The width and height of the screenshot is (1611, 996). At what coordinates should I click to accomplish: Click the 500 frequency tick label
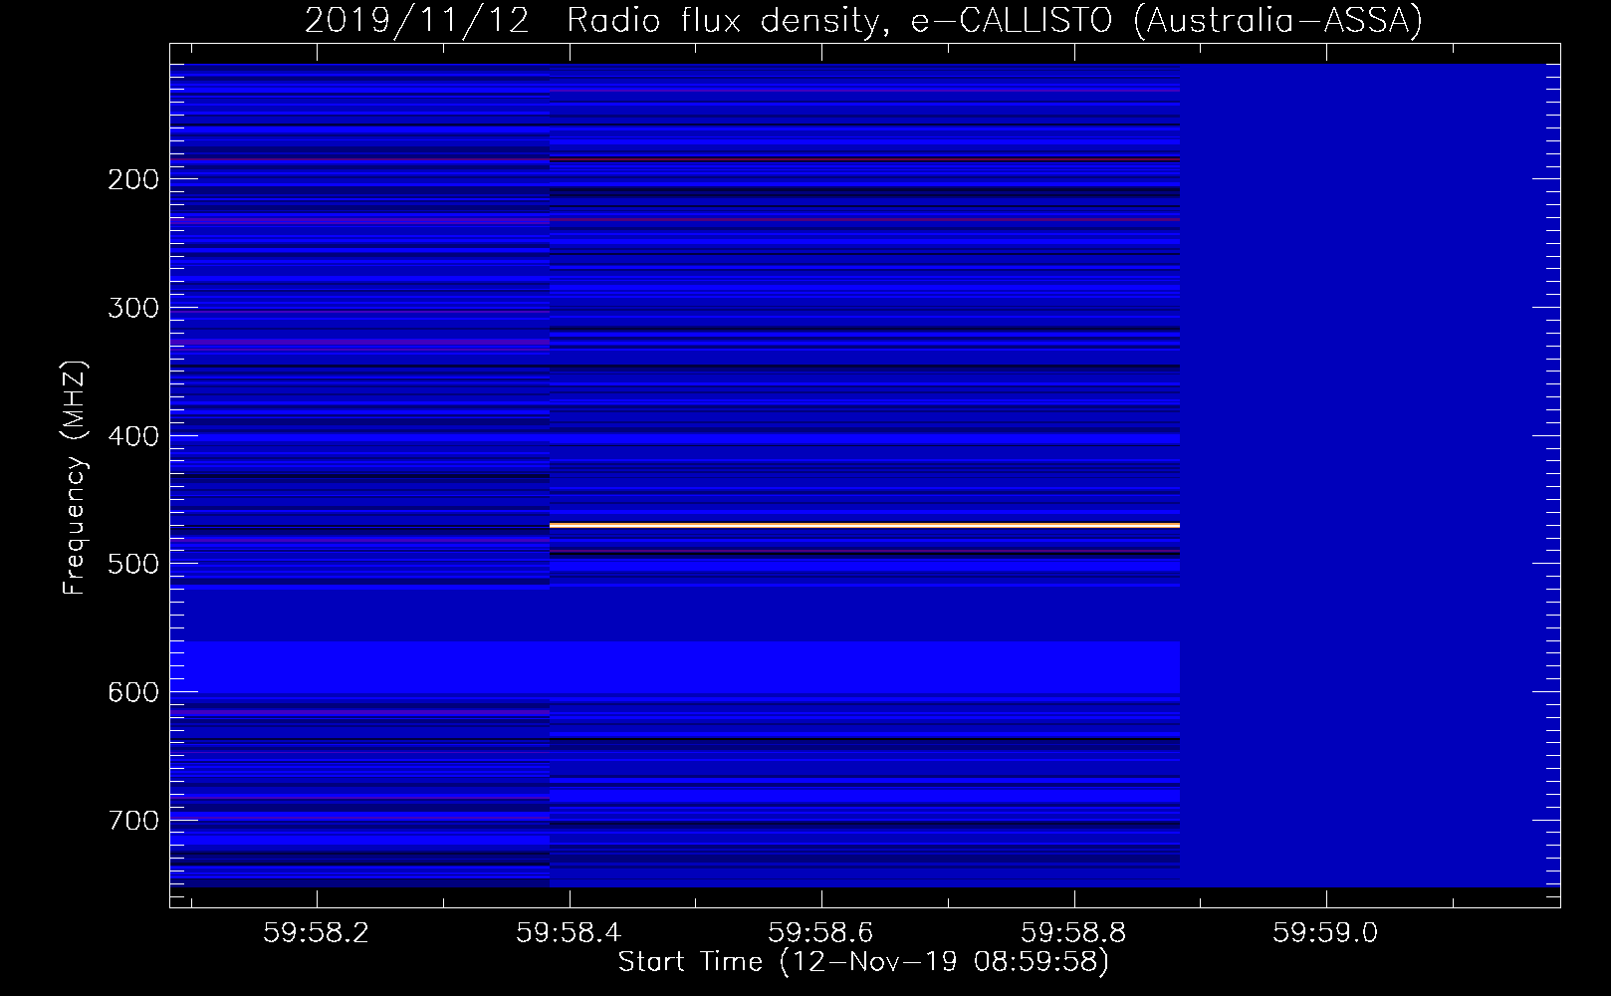pos(133,564)
